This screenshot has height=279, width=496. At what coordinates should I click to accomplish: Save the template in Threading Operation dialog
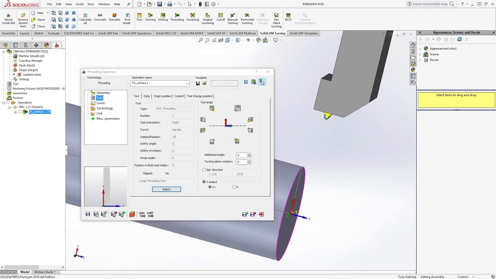198,83
